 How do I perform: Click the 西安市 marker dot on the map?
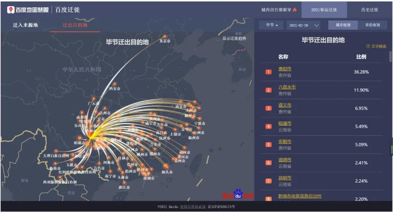115,84
